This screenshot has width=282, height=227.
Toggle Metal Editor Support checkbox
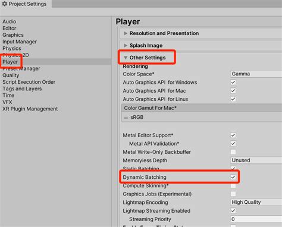coord(233,135)
